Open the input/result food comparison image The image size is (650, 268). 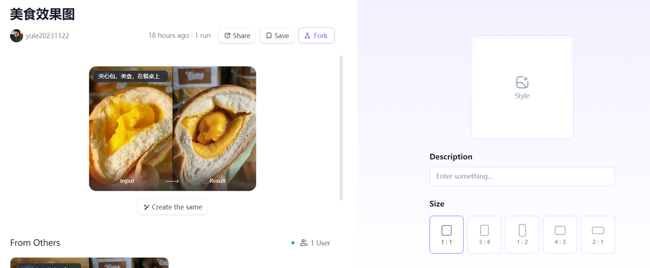[173, 128]
